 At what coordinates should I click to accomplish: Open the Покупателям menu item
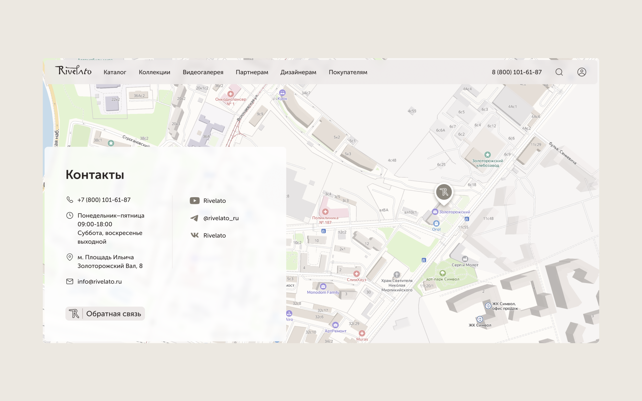tap(348, 72)
